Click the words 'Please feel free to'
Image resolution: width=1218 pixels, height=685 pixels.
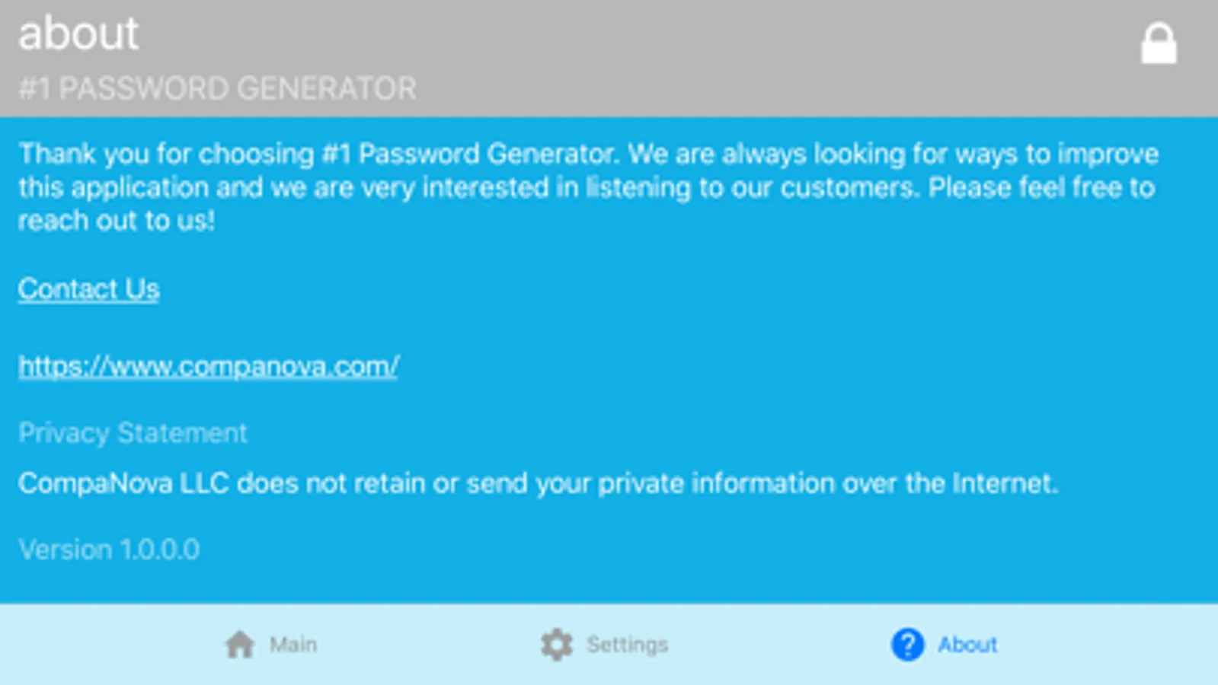click(1041, 188)
